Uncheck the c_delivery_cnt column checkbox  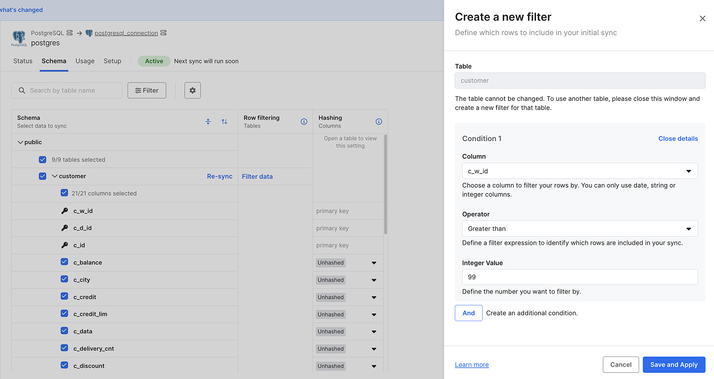(x=64, y=348)
